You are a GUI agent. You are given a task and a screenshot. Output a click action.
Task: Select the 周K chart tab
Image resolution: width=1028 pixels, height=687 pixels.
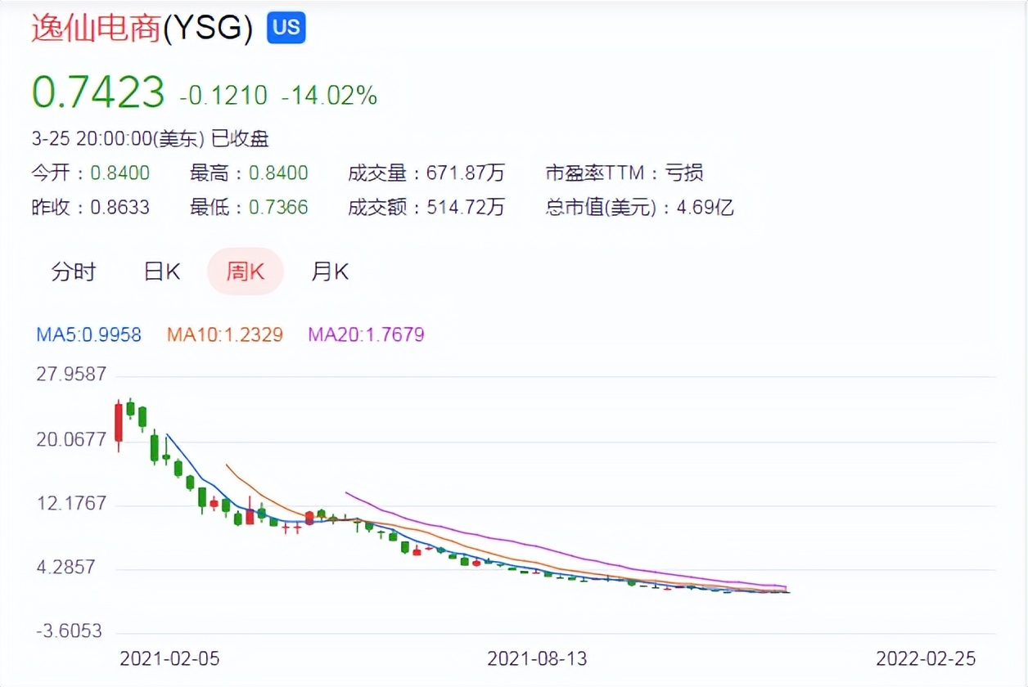(246, 272)
